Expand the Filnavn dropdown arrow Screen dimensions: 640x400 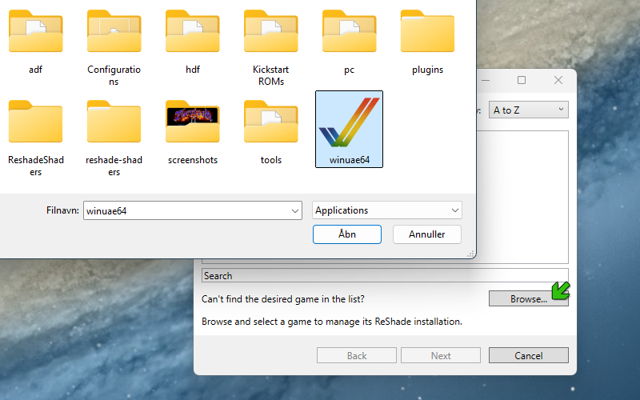pos(294,211)
